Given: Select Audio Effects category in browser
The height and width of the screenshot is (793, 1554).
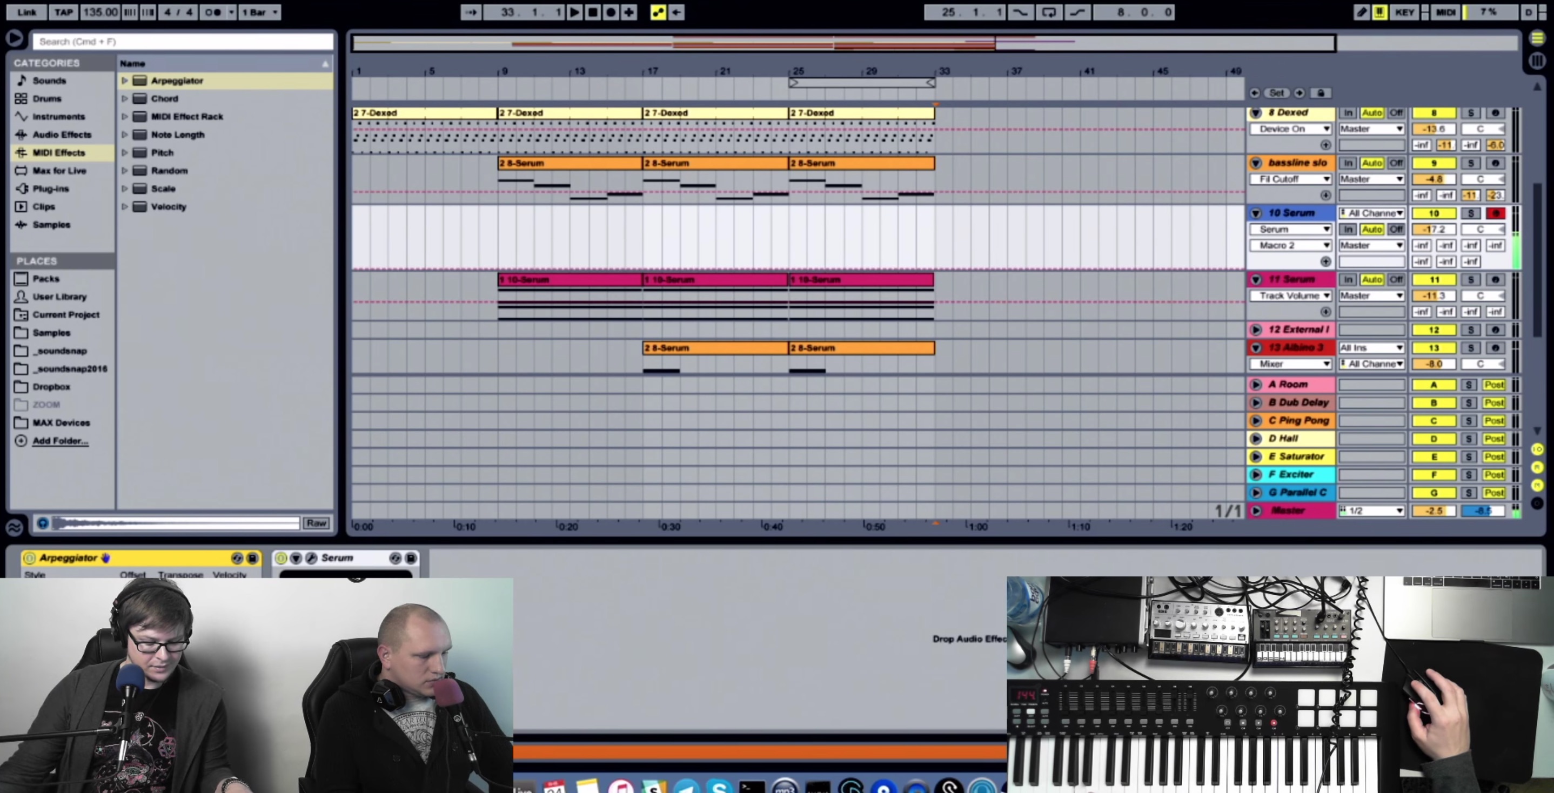Looking at the screenshot, I should coord(62,135).
